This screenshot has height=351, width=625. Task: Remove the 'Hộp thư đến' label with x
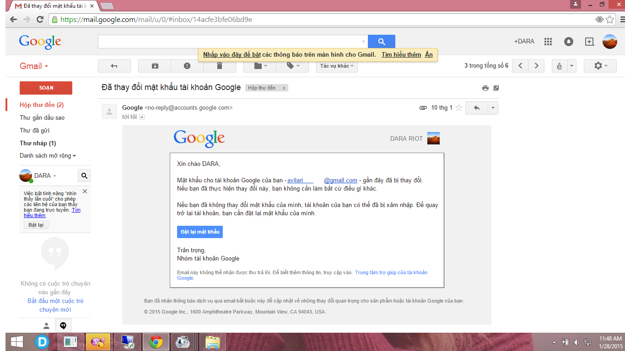click(x=284, y=88)
